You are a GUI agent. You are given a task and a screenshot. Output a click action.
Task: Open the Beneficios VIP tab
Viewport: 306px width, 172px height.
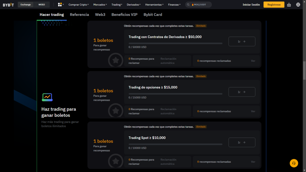click(125, 15)
